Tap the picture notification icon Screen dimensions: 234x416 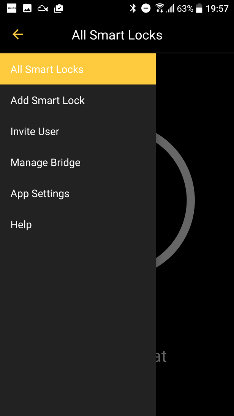(27, 8)
